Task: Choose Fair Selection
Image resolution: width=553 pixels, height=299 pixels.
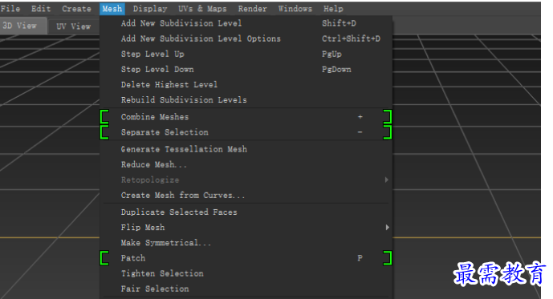Action: (246, 289)
